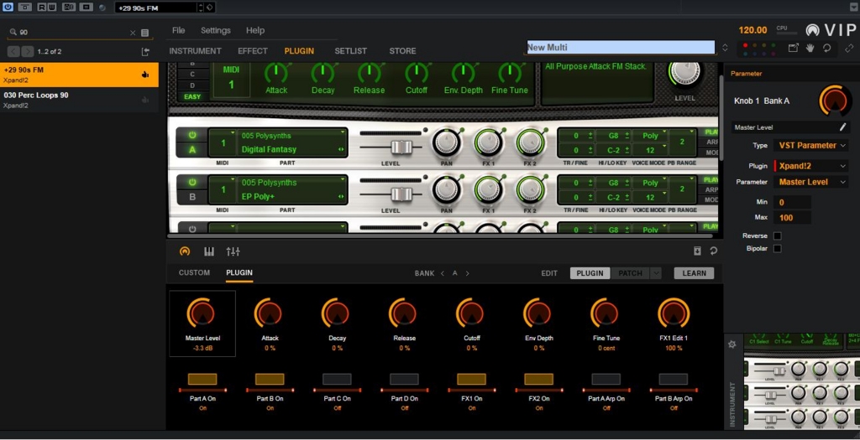Open the VIP controls view icon

coord(185,251)
